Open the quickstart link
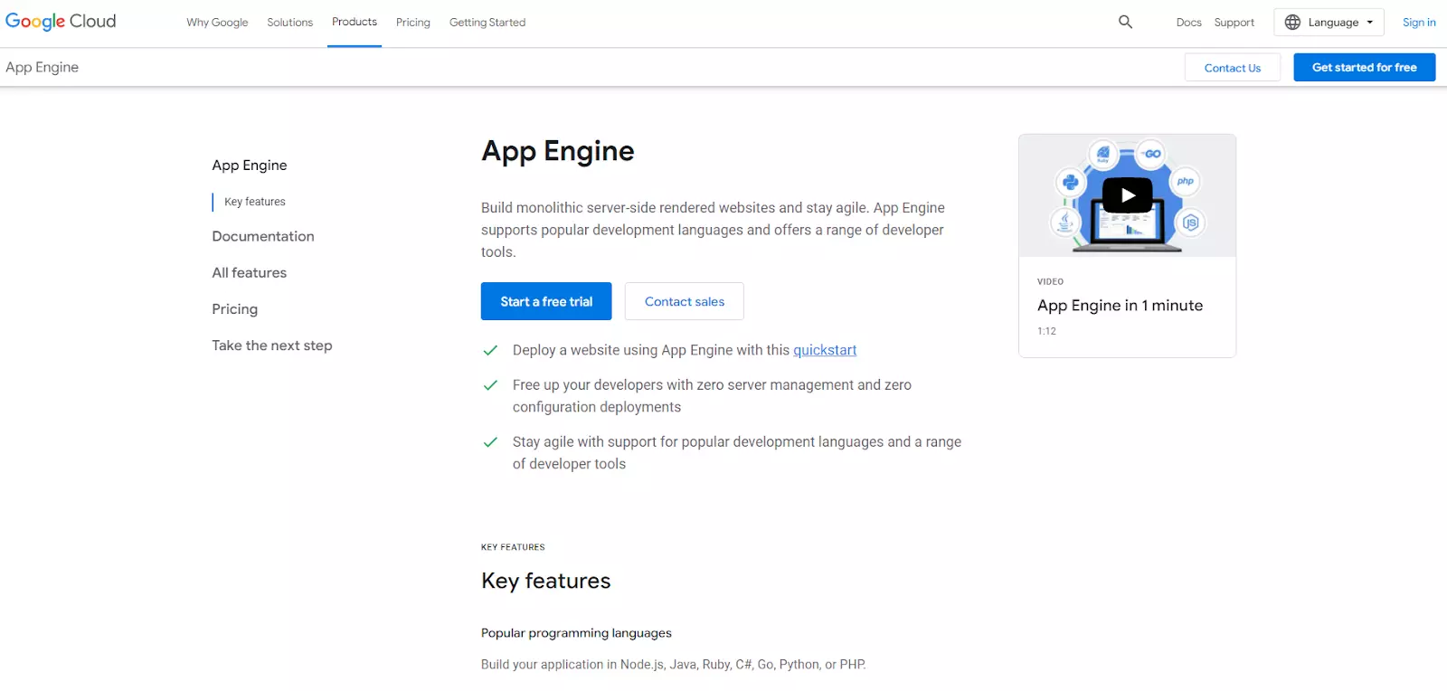1447x691 pixels. tap(825, 350)
